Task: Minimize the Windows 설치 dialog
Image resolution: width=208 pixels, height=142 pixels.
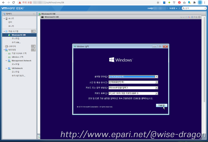Action: click(154, 47)
